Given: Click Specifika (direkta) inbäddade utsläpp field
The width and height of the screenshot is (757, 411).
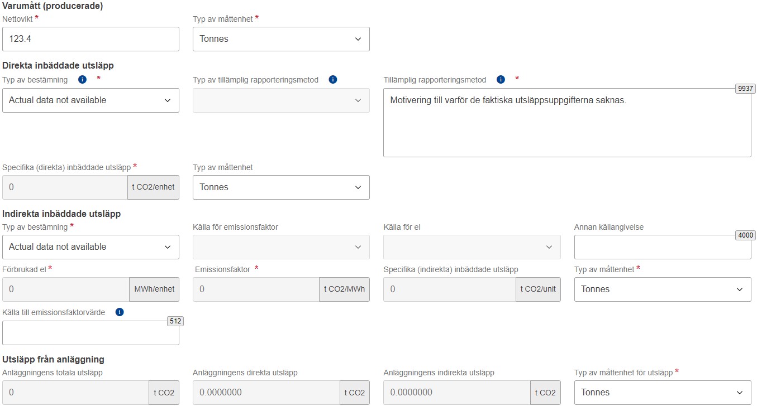Looking at the screenshot, I should pyautogui.click(x=65, y=187).
